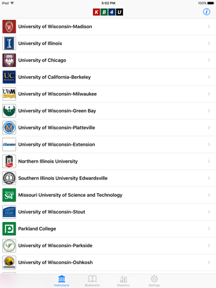Select Southern Illinois University Edwardsville
Viewport: 216px width, 288px height.
coord(108,178)
